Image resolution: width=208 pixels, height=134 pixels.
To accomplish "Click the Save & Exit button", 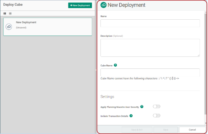I will tap(137, 130).
